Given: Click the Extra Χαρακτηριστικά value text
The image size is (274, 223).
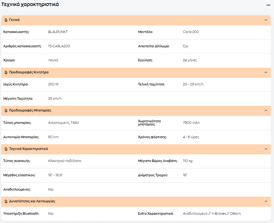Looking at the screenshot, I should [x=212, y=213].
